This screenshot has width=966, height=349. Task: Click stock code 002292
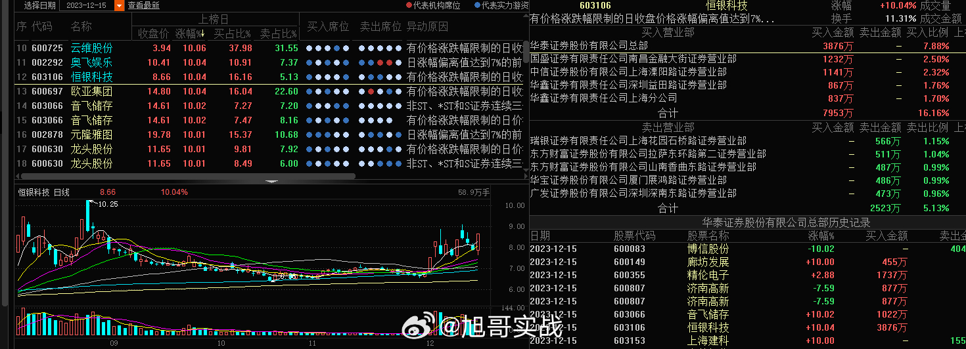[47, 62]
